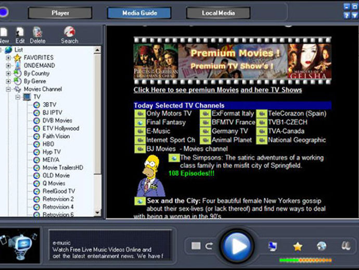
Task: Select BJ IPTV in the channel tree
Action: pyautogui.click(x=52, y=113)
